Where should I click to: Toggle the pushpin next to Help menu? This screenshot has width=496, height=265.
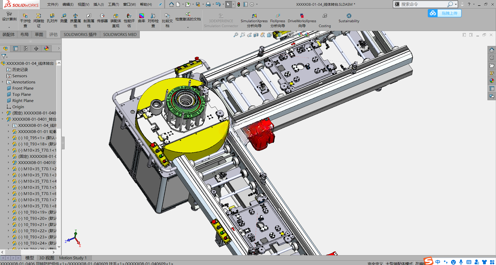[160, 4]
